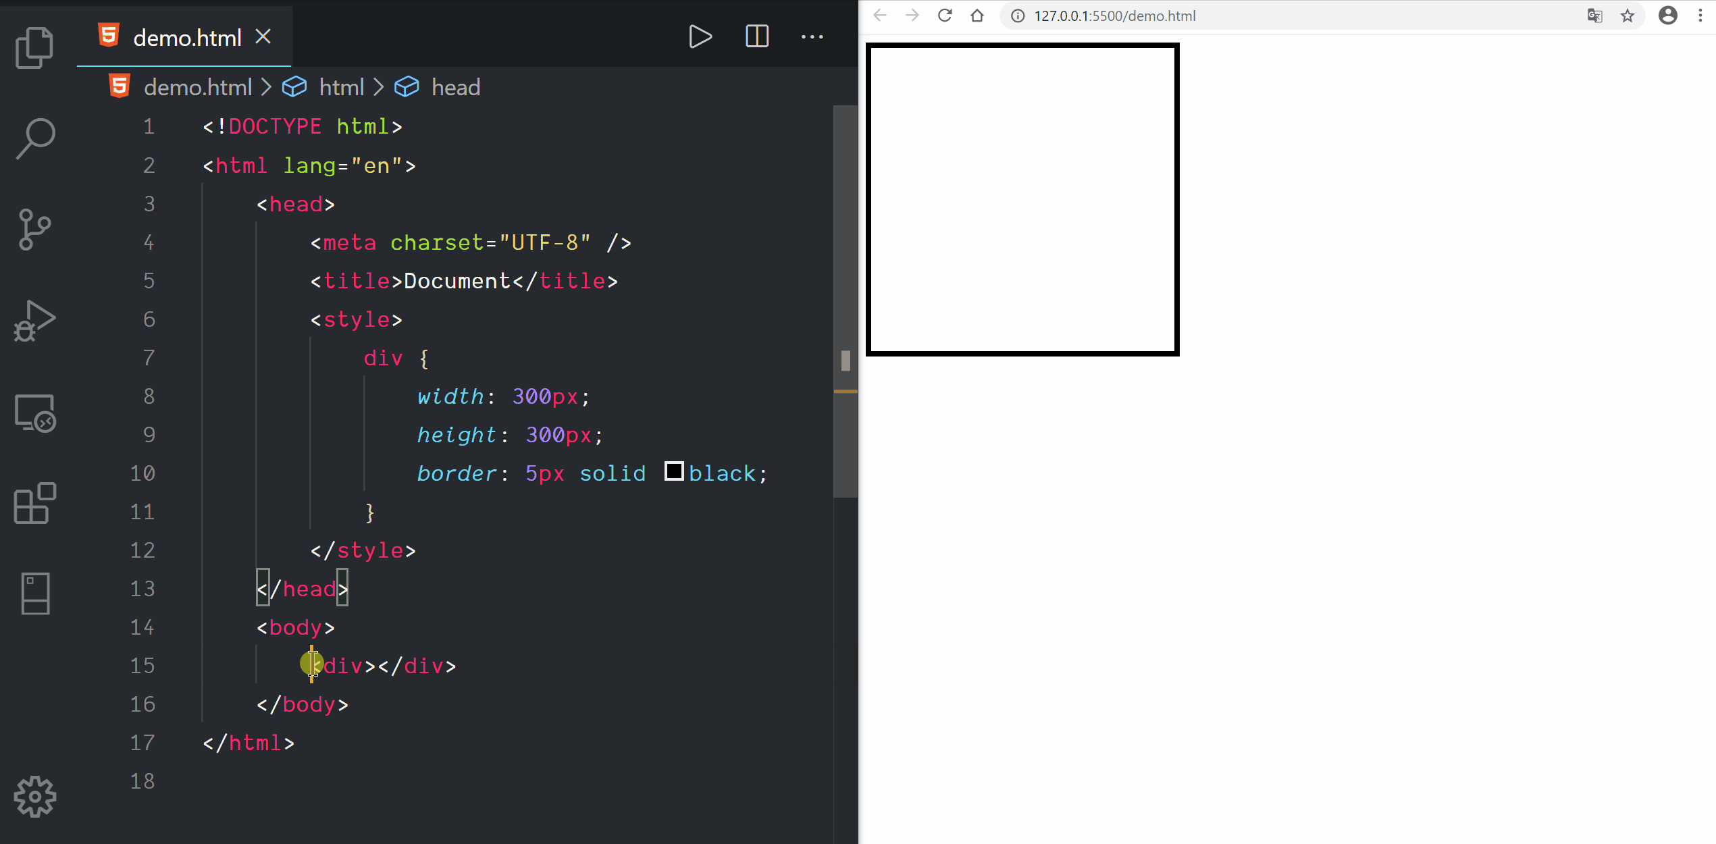Viewport: 1716px width, 844px height.
Task: Open the browser profile account icon
Action: coord(1667,16)
